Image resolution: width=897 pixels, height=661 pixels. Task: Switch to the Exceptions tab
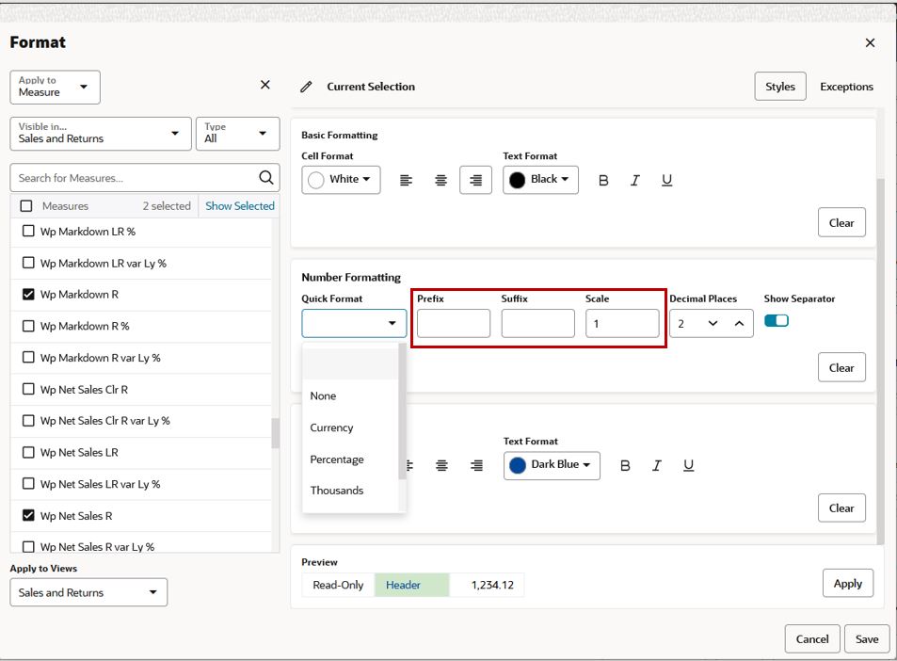click(x=846, y=87)
